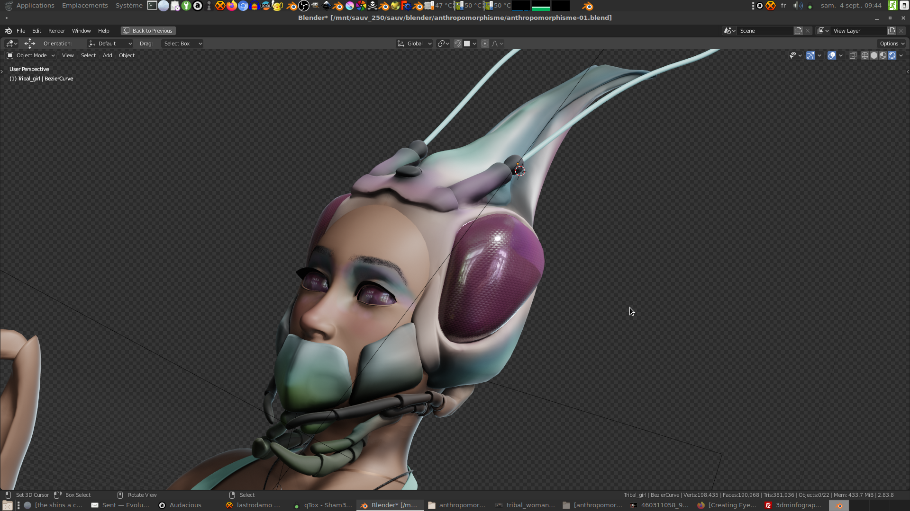Open the 3dminfograp FileZilla taskbar window

coord(793,505)
